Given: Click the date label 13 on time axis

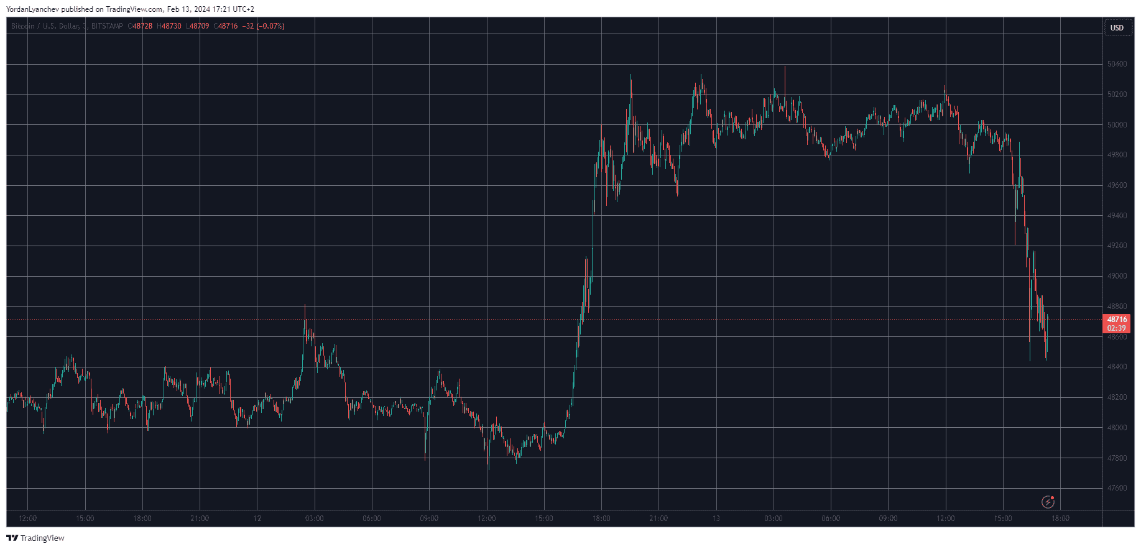Looking at the screenshot, I should point(716,519).
